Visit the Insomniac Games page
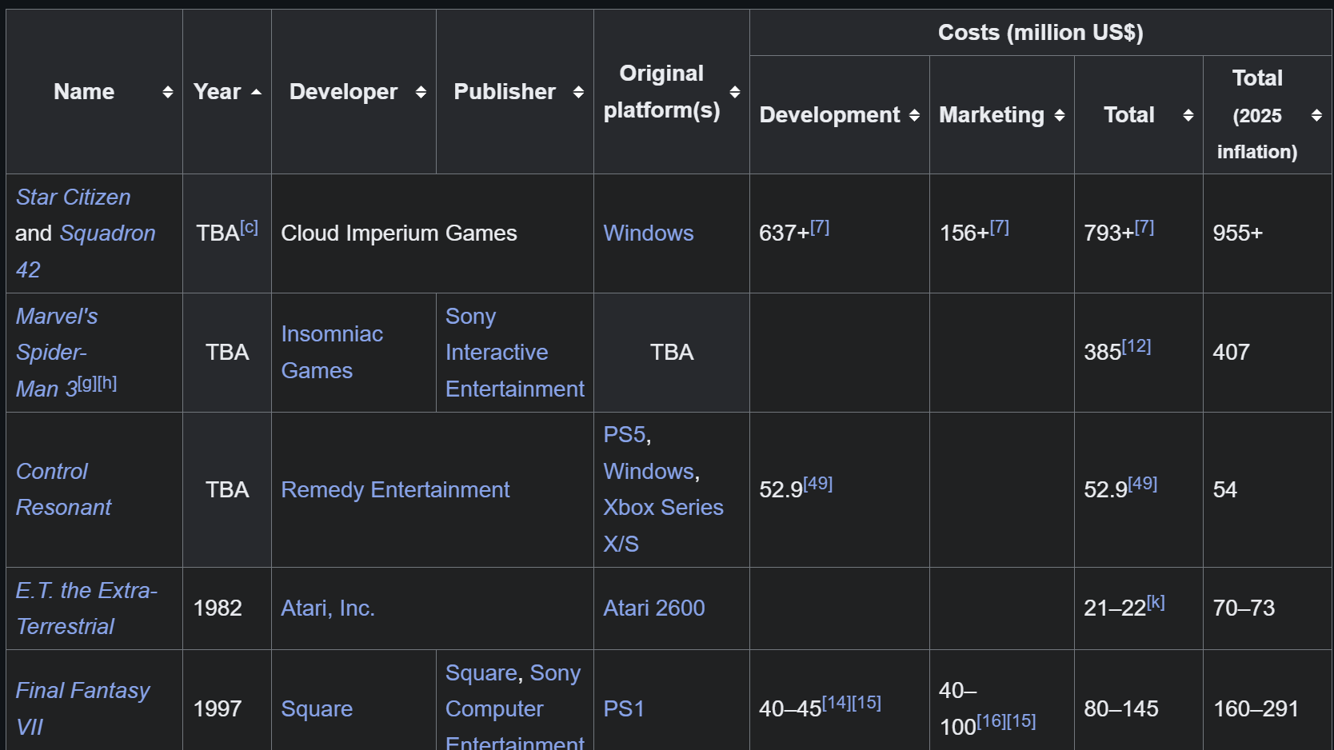Image resolution: width=1334 pixels, height=750 pixels. (x=332, y=353)
